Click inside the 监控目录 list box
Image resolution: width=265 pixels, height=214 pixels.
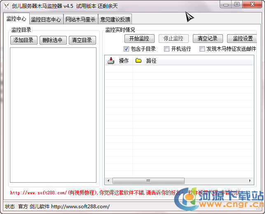point(53,115)
